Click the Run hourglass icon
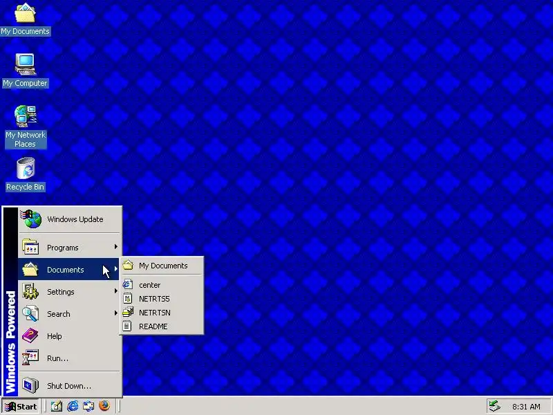This screenshot has height=415, width=553. pyautogui.click(x=30, y=358)
